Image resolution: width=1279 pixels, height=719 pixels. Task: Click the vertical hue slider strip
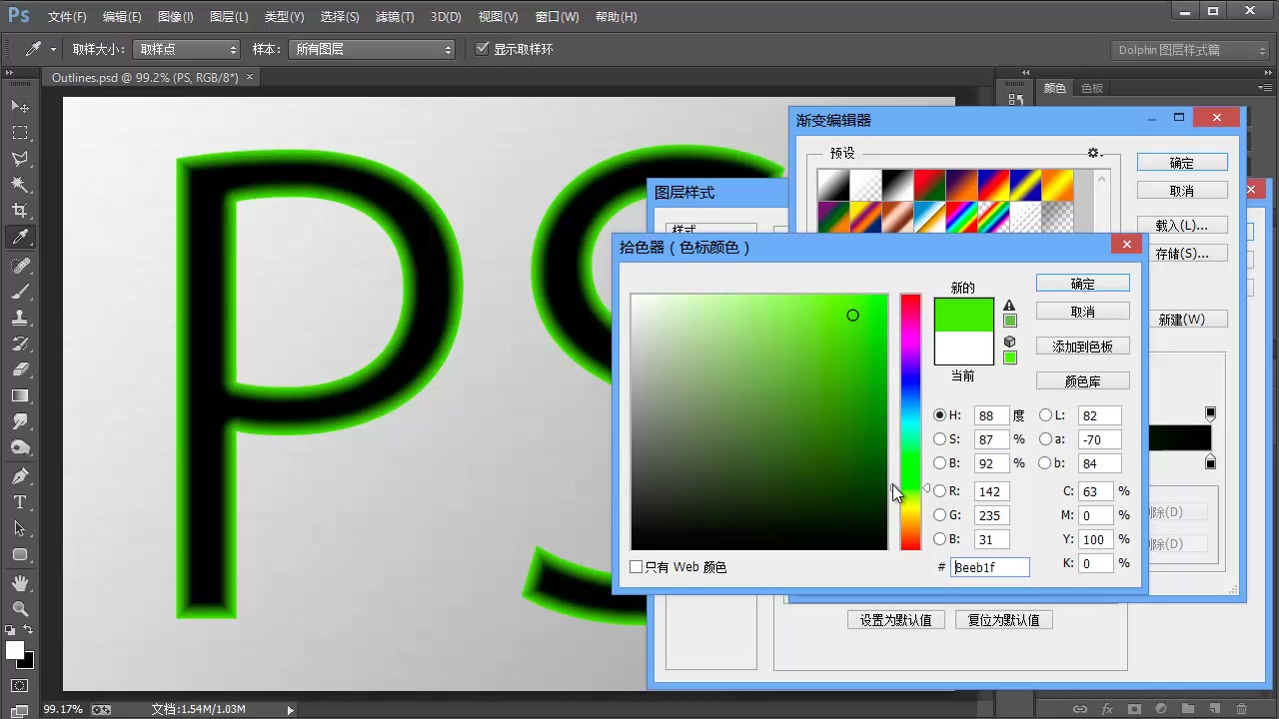point(910,421)
